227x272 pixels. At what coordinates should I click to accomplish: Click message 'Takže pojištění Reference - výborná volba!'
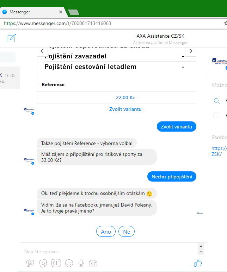pos(87,143)
